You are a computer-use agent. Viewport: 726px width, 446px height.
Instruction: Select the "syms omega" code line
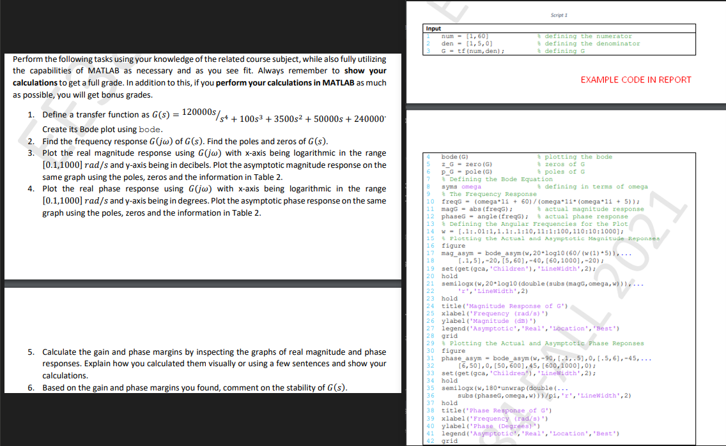click(x=461, y=187)
